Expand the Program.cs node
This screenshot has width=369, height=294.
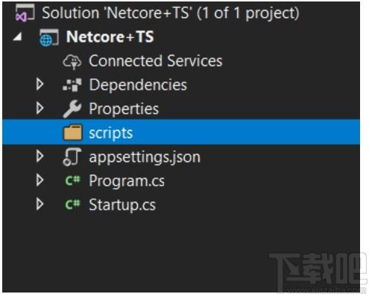40,180
